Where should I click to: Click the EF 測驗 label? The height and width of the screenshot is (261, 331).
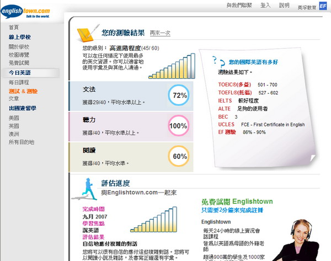pos(227,132)
